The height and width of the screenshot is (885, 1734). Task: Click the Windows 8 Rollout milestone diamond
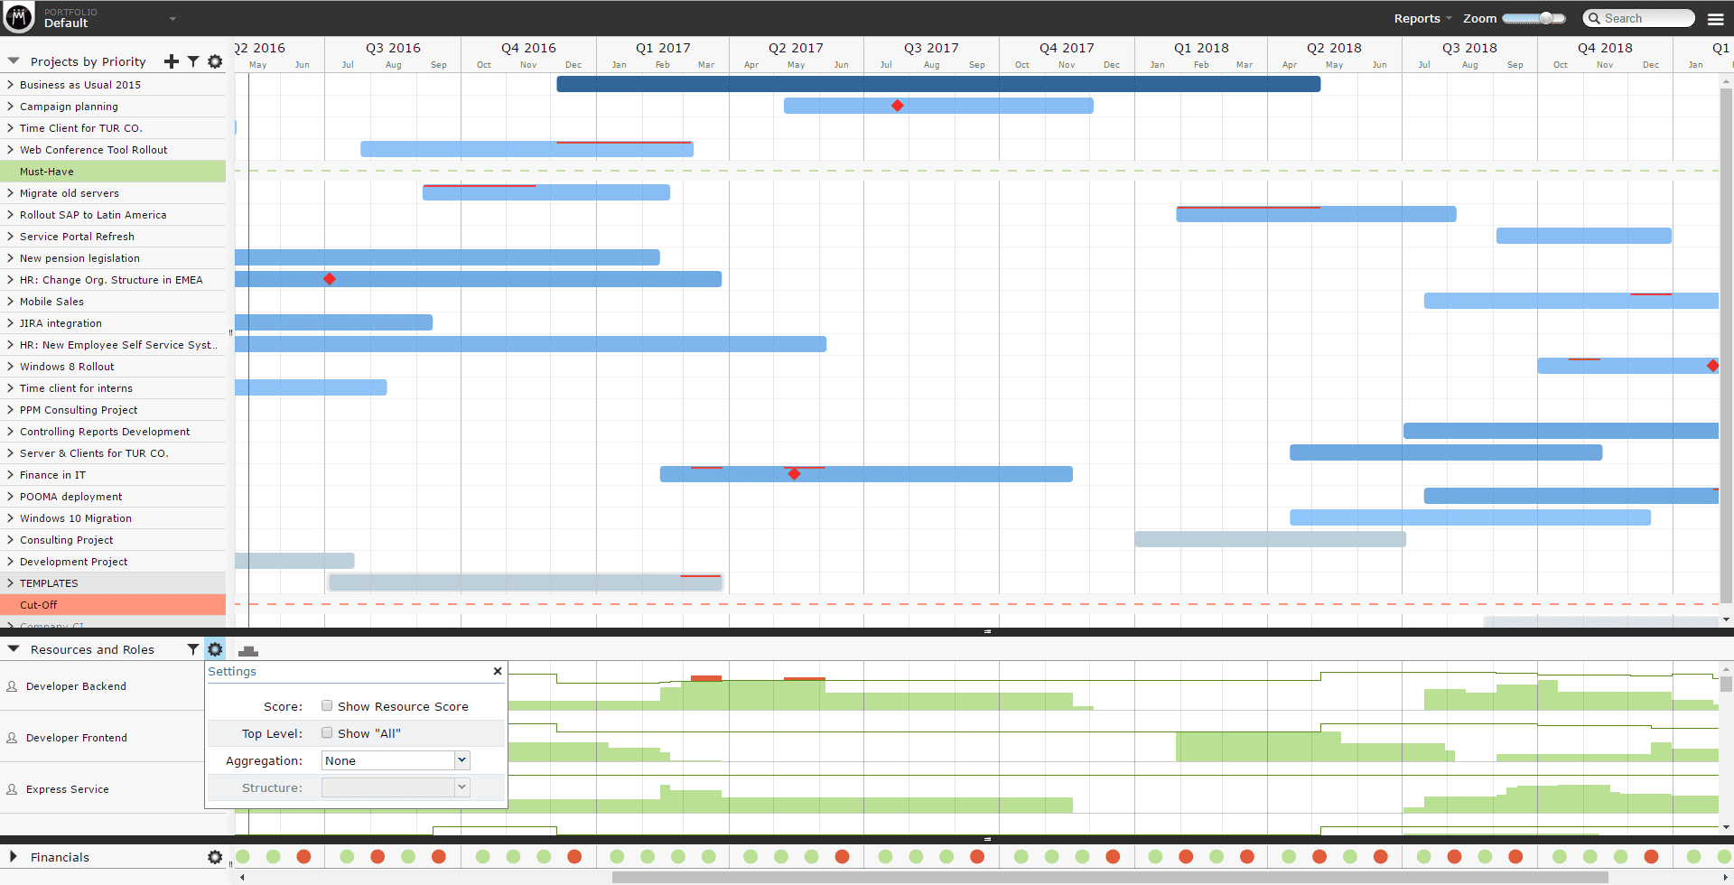coord(1712,366)
